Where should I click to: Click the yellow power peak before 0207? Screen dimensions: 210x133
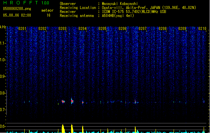click(135, 130)
